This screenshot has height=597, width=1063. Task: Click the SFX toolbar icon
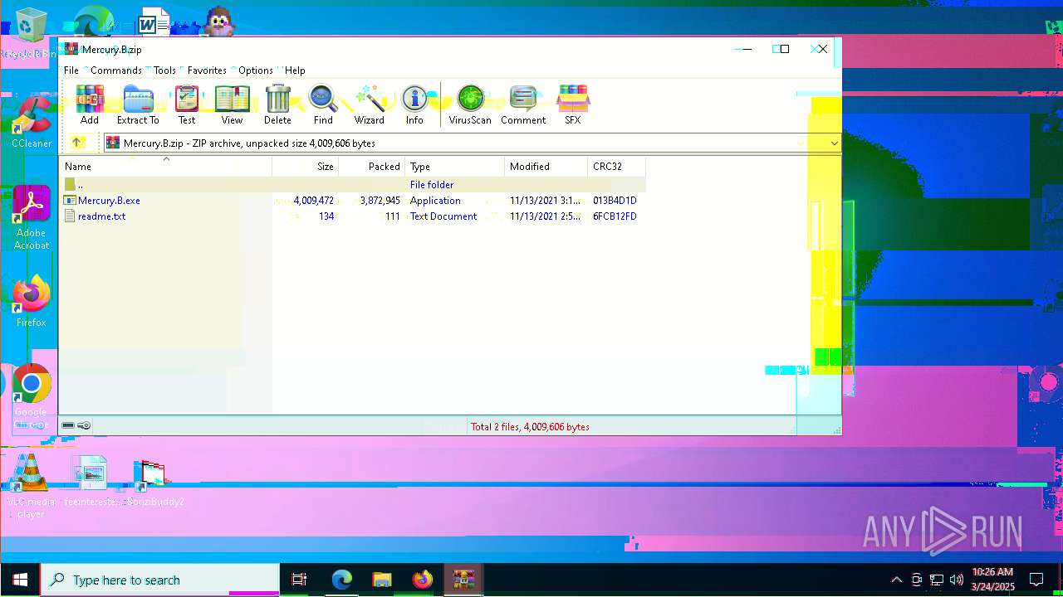click(x=573, y=104)
